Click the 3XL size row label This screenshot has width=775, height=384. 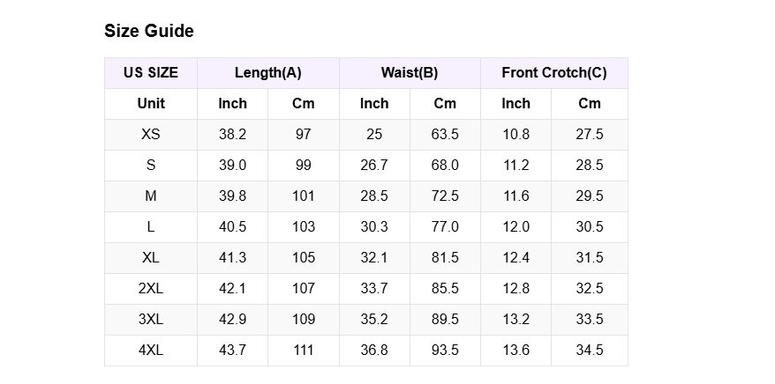click(x=151, y=320)
